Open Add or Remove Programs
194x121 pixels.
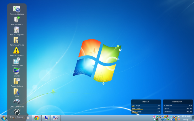tap(17, 31)
